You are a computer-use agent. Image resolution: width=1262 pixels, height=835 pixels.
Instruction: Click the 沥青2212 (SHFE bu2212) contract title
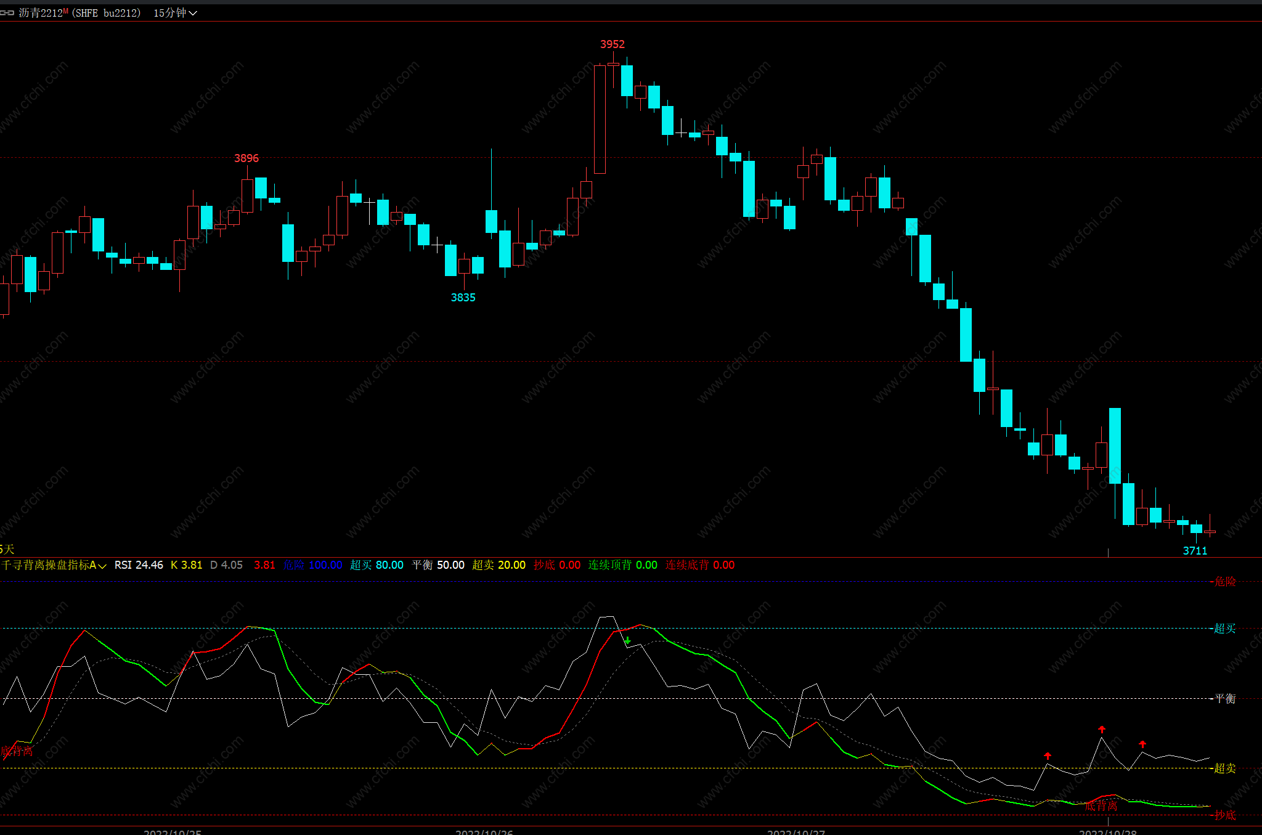pos(80,13)
